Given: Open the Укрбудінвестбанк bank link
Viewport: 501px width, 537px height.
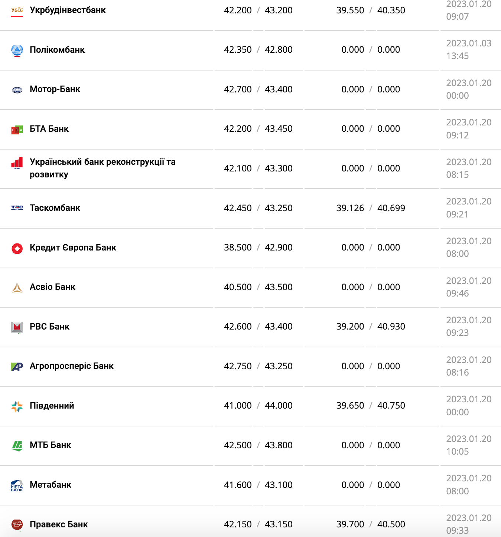Looking at the screenshot, I should click(68, 10).
